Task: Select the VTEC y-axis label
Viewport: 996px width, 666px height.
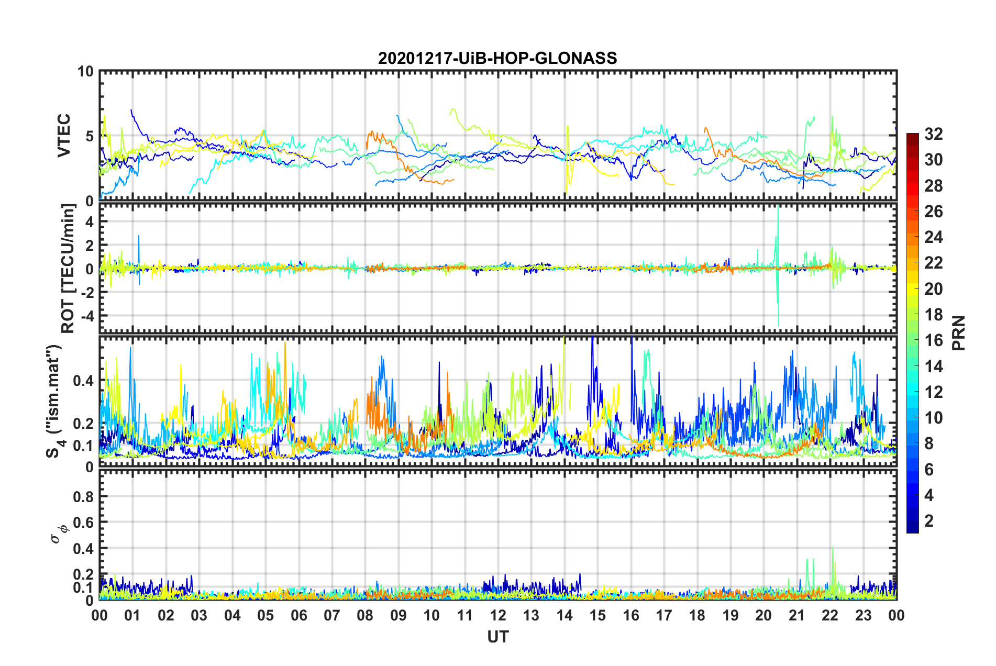Action: [64, 136]
